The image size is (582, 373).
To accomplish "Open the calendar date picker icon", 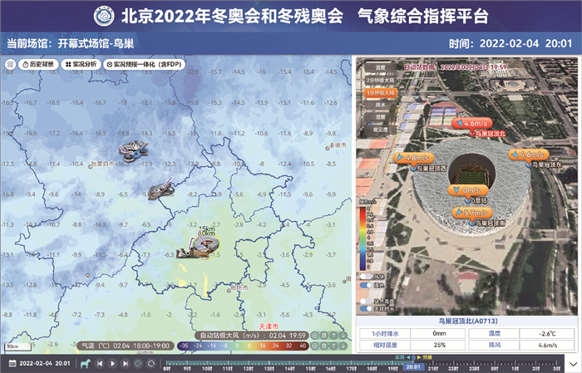I will pyautogui.click(x=12, y=363).
